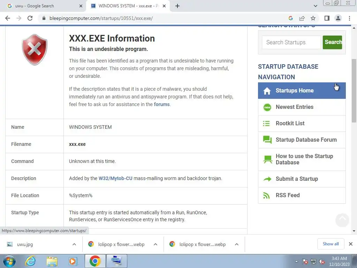Viewport: 357px width, 268px height.
Task: Click the browser forward arrow
Action: click(19, 18)
